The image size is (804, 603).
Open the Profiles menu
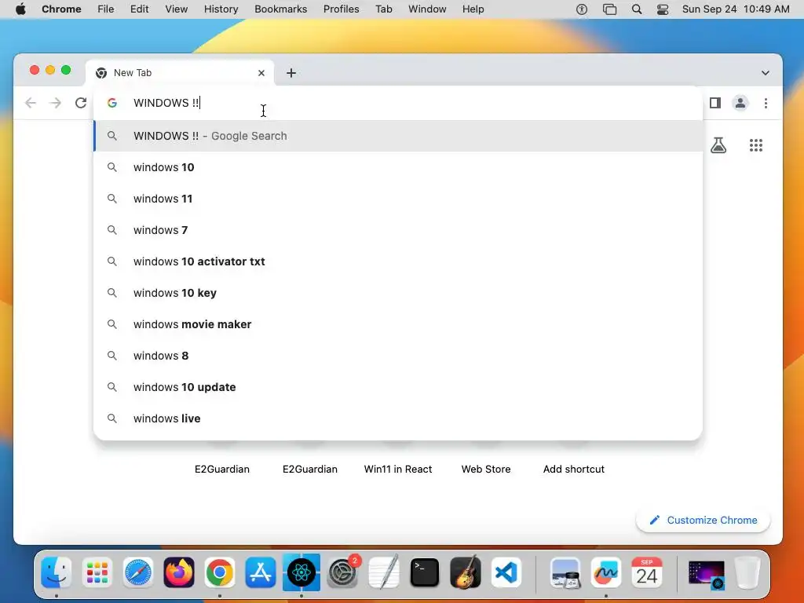(341, 9)
